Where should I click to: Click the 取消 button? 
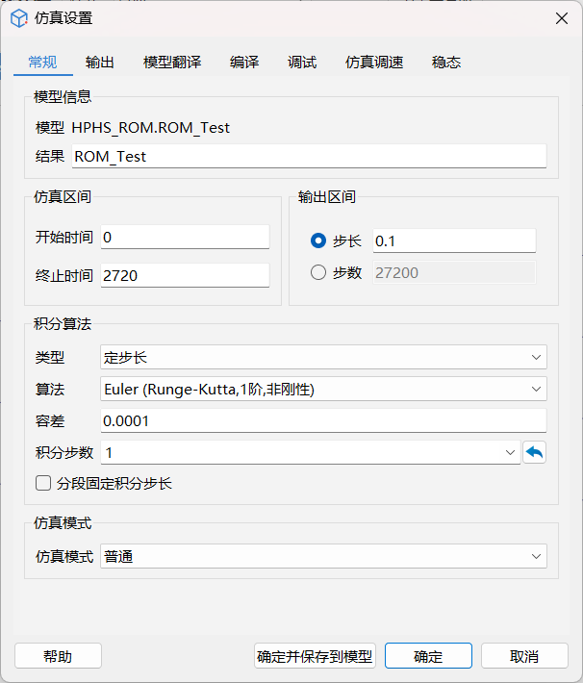524,656
